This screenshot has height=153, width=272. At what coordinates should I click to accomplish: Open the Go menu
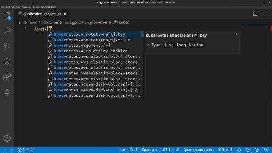(30, 7)
